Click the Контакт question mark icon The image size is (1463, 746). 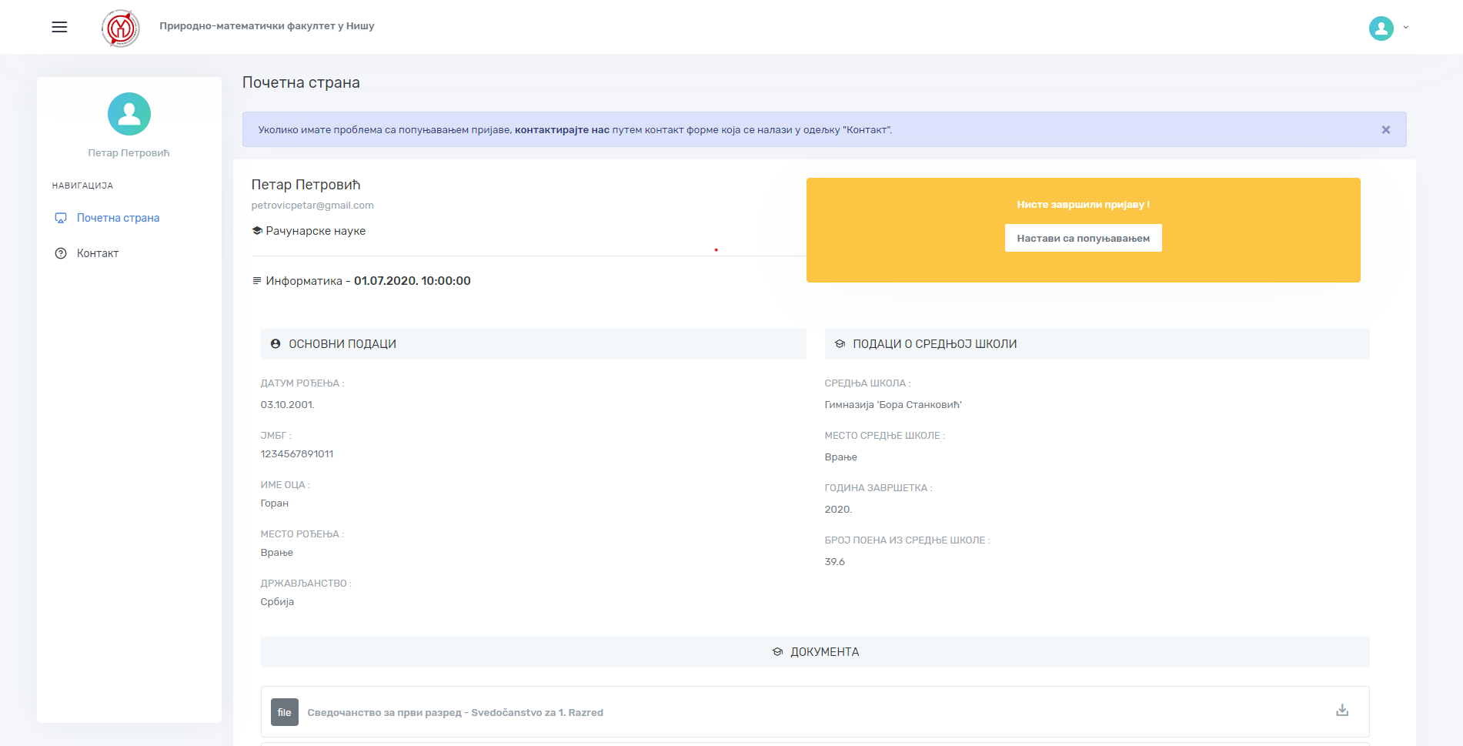[x=61, y=253]
